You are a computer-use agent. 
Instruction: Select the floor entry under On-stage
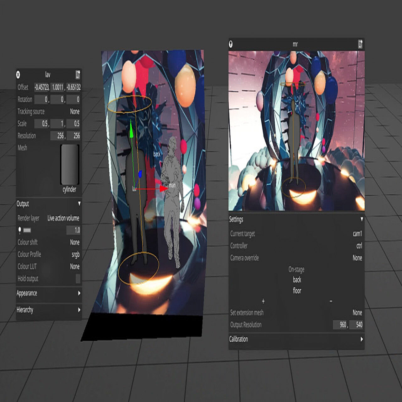click(x=296, y=291)
